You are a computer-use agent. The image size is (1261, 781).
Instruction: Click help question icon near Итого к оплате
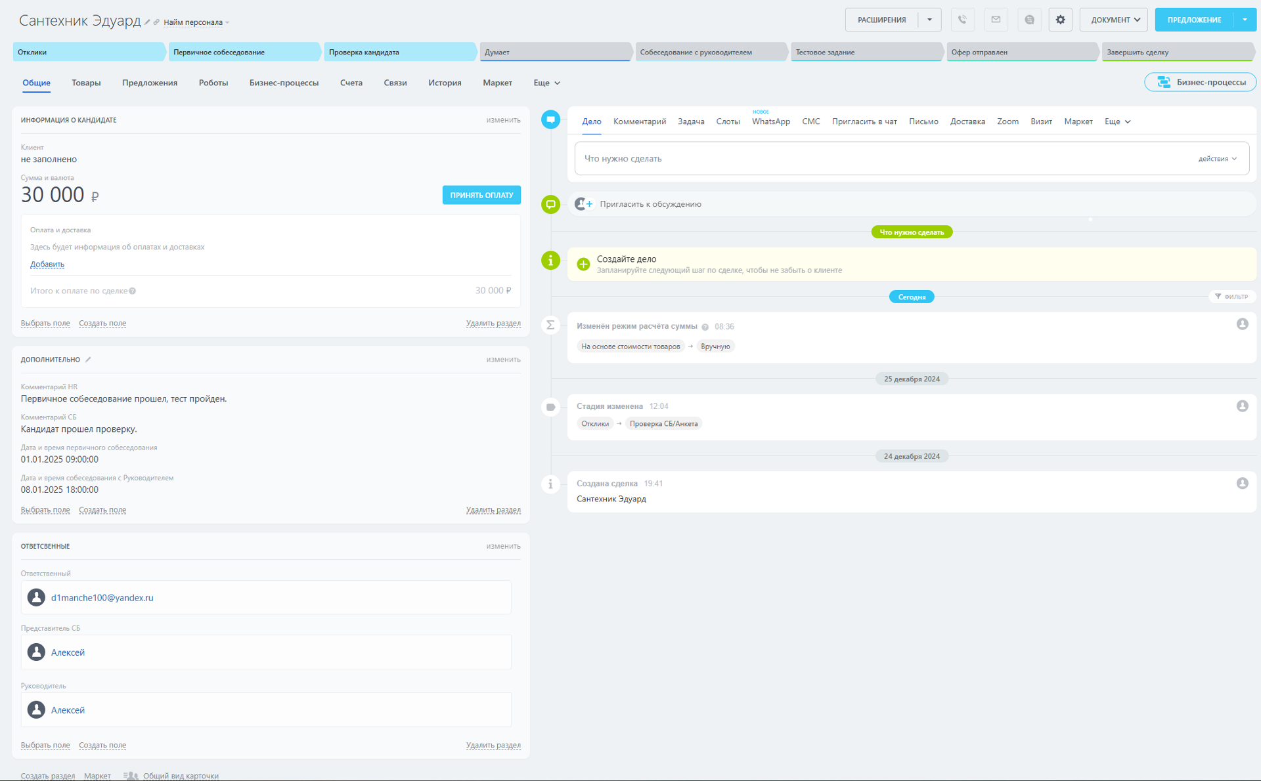(x=133, y=291)
